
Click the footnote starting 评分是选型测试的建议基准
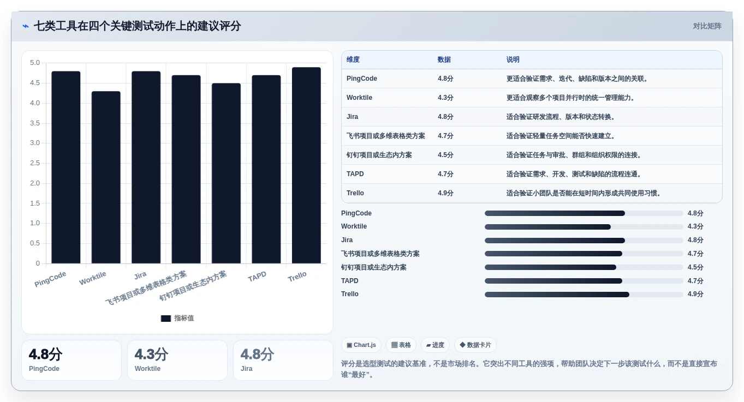529,369
